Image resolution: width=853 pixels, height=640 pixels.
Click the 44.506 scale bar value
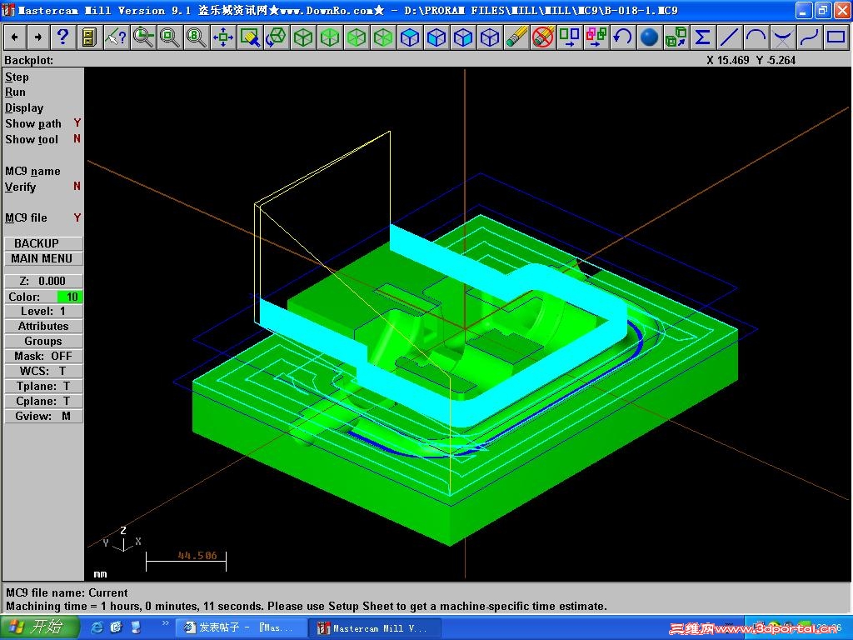tap(197, 556)
